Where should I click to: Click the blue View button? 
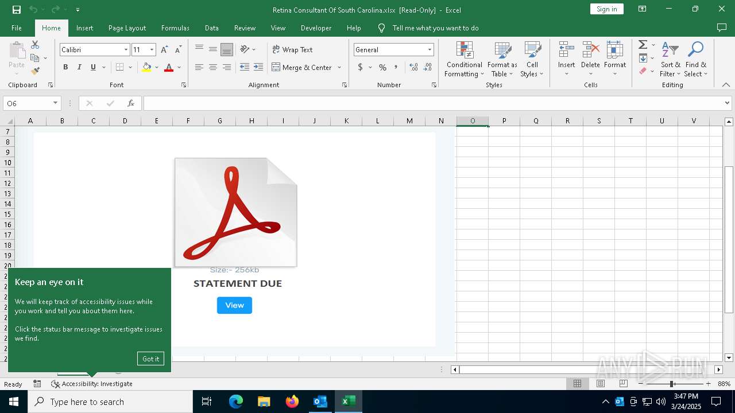234,305
